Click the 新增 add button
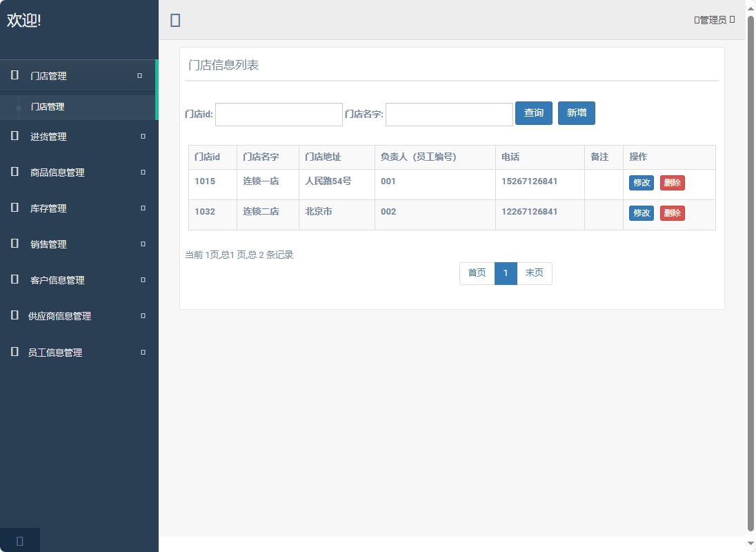 coord(577,112)
